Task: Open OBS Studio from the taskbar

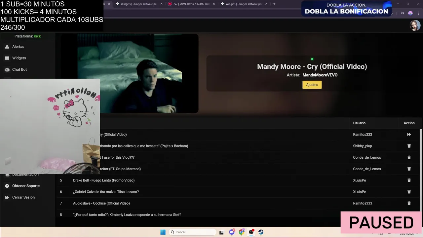Action: pyautogui.click(x=251, y=232)
